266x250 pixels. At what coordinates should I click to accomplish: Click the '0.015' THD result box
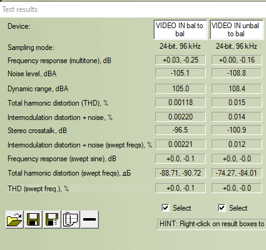tap(237, 102)
